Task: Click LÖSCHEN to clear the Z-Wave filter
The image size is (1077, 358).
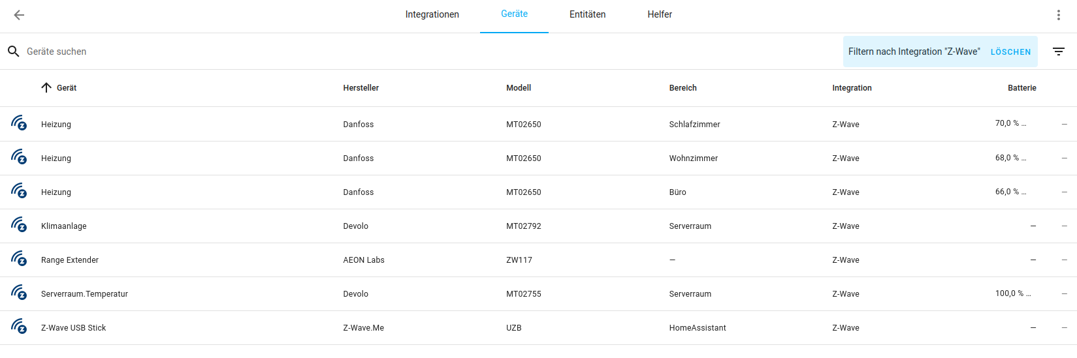Action: 1010,52
